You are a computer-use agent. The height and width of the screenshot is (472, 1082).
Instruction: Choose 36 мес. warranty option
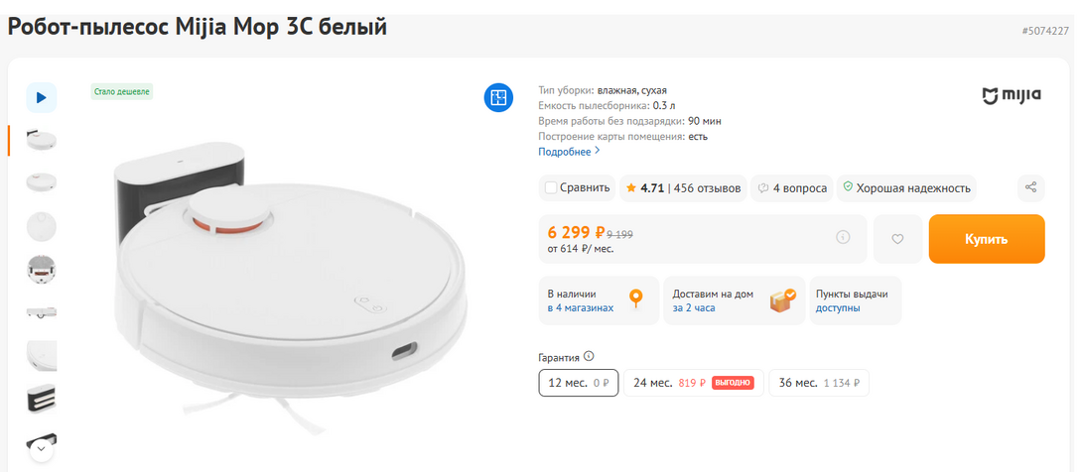[818, 383]
